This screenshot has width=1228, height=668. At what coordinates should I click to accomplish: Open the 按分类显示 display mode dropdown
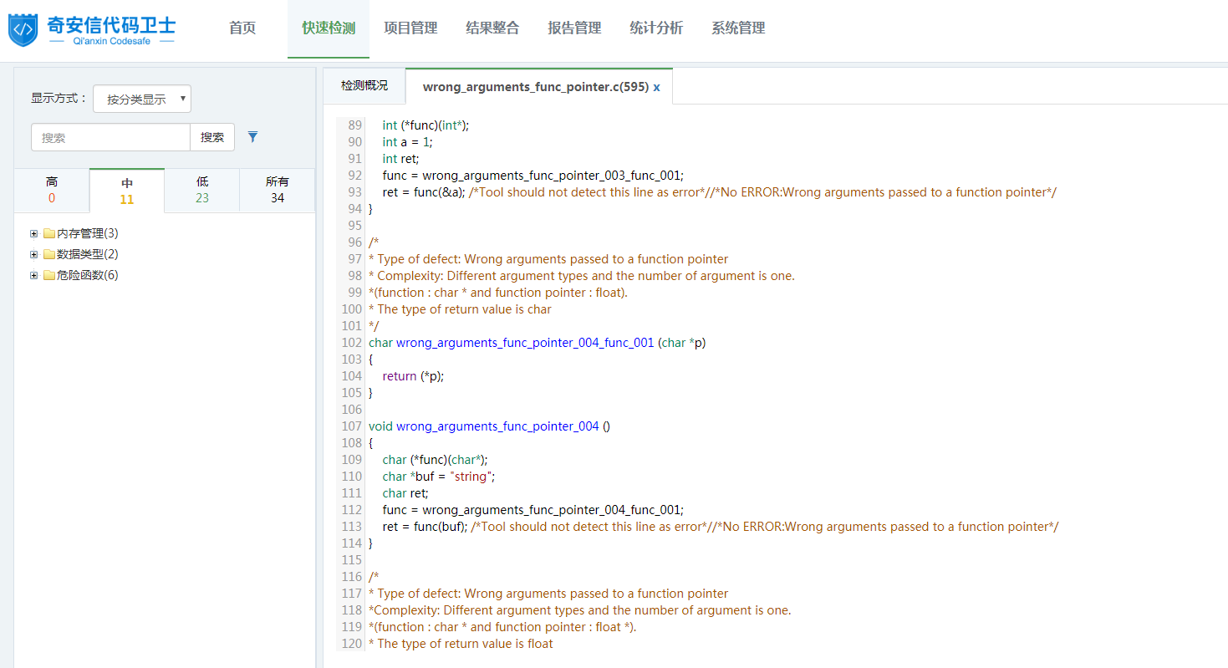click(142, 99)
